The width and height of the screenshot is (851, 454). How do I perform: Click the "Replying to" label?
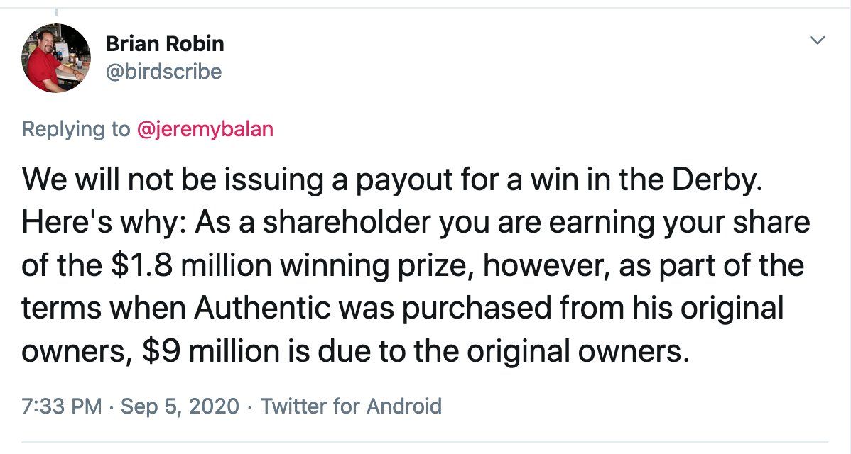(76, 129)
